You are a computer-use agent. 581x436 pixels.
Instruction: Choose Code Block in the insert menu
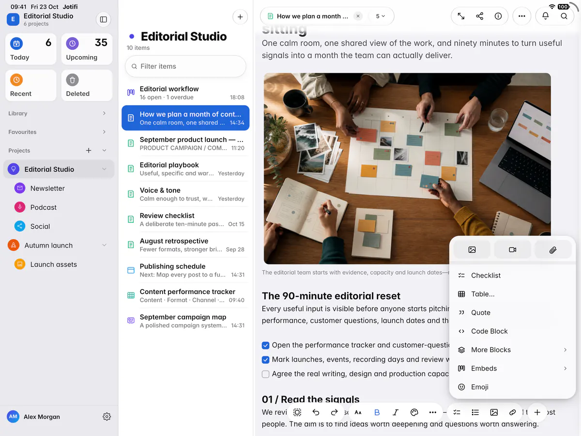pyautogui.click(x=512, y=331)
